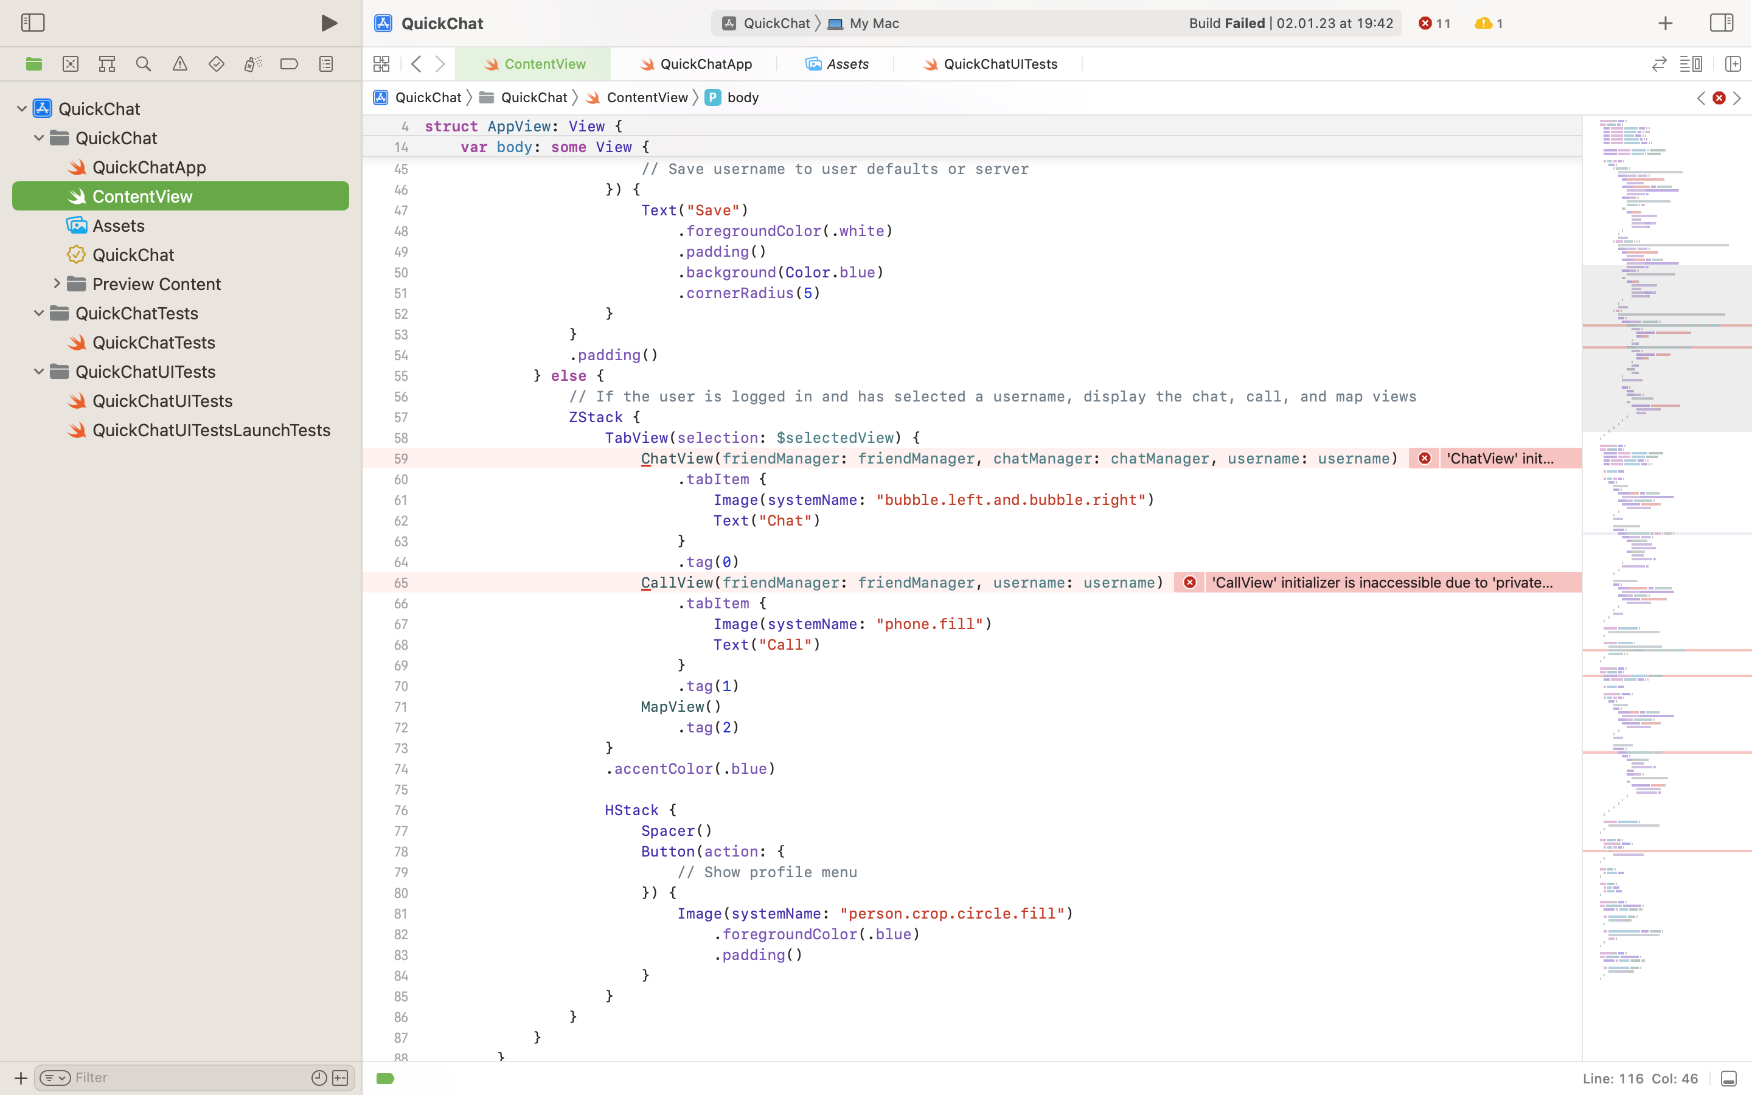Viewport: 1752px width, 1095px height.
Task: Collapse the QuickChat source folder
Action: click(x=39, y=137)
